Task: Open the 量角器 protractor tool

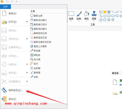Action: [35, 72]
